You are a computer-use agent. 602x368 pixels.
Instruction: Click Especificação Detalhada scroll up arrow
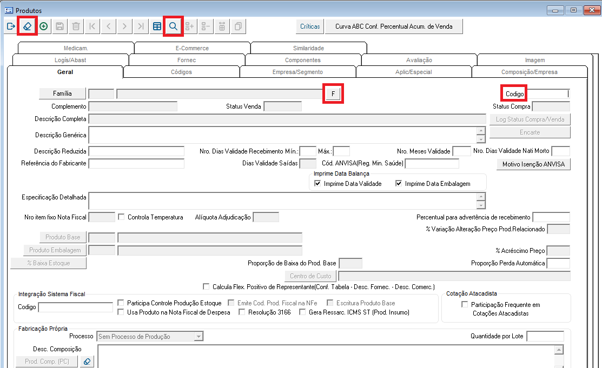tap(481, 197)
